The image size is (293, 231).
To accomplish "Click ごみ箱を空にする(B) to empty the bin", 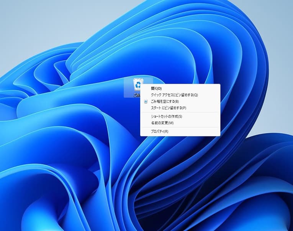I will coord(165,102).
